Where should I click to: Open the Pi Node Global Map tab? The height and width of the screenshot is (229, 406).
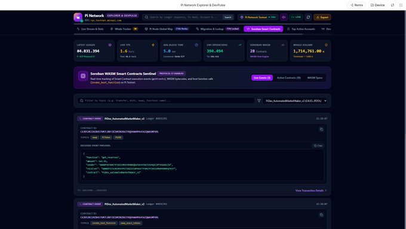[167, 29]
